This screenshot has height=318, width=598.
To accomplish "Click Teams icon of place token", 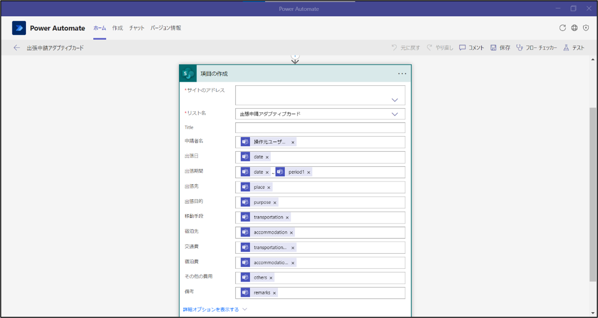I will coord(245,187).
